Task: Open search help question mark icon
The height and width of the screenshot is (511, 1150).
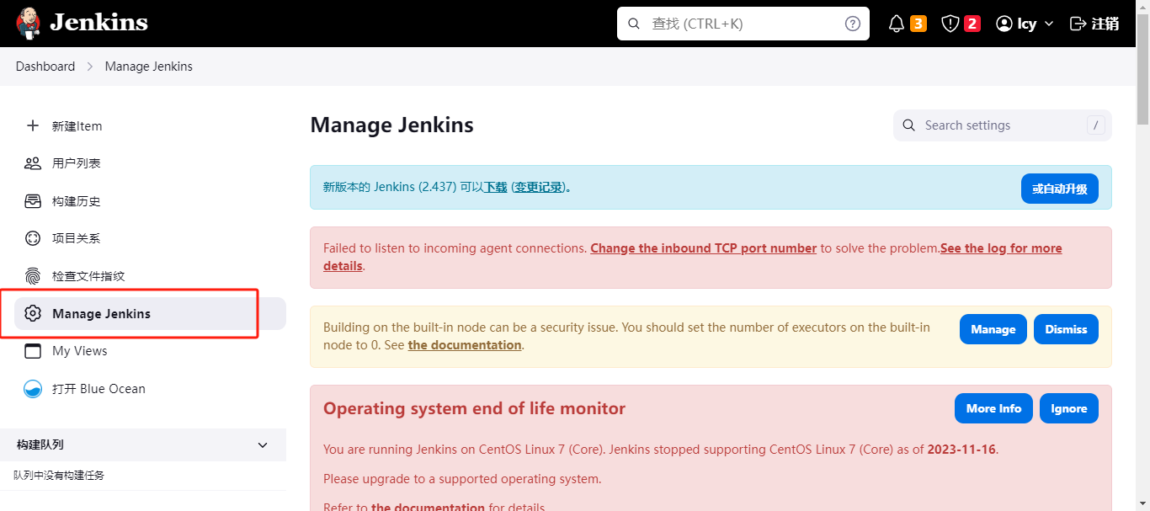Action: click(x=852, y=24)
